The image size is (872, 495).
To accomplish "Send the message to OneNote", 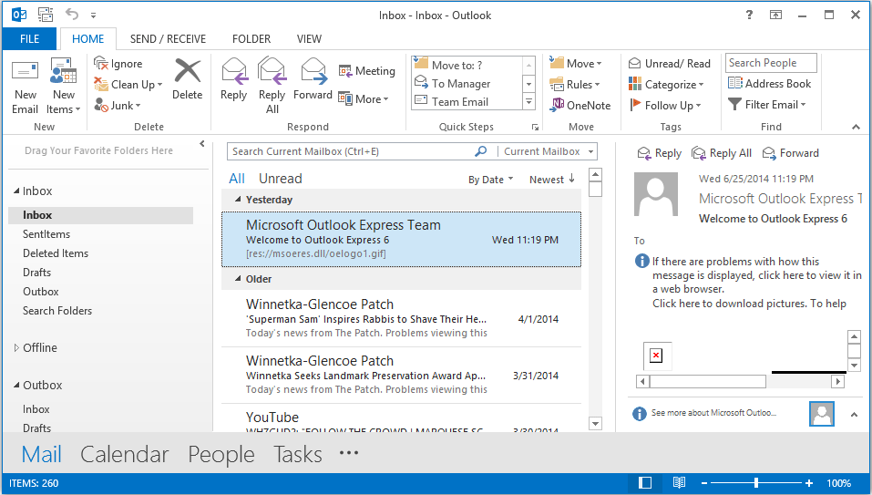I will click(x=580, y=105).
